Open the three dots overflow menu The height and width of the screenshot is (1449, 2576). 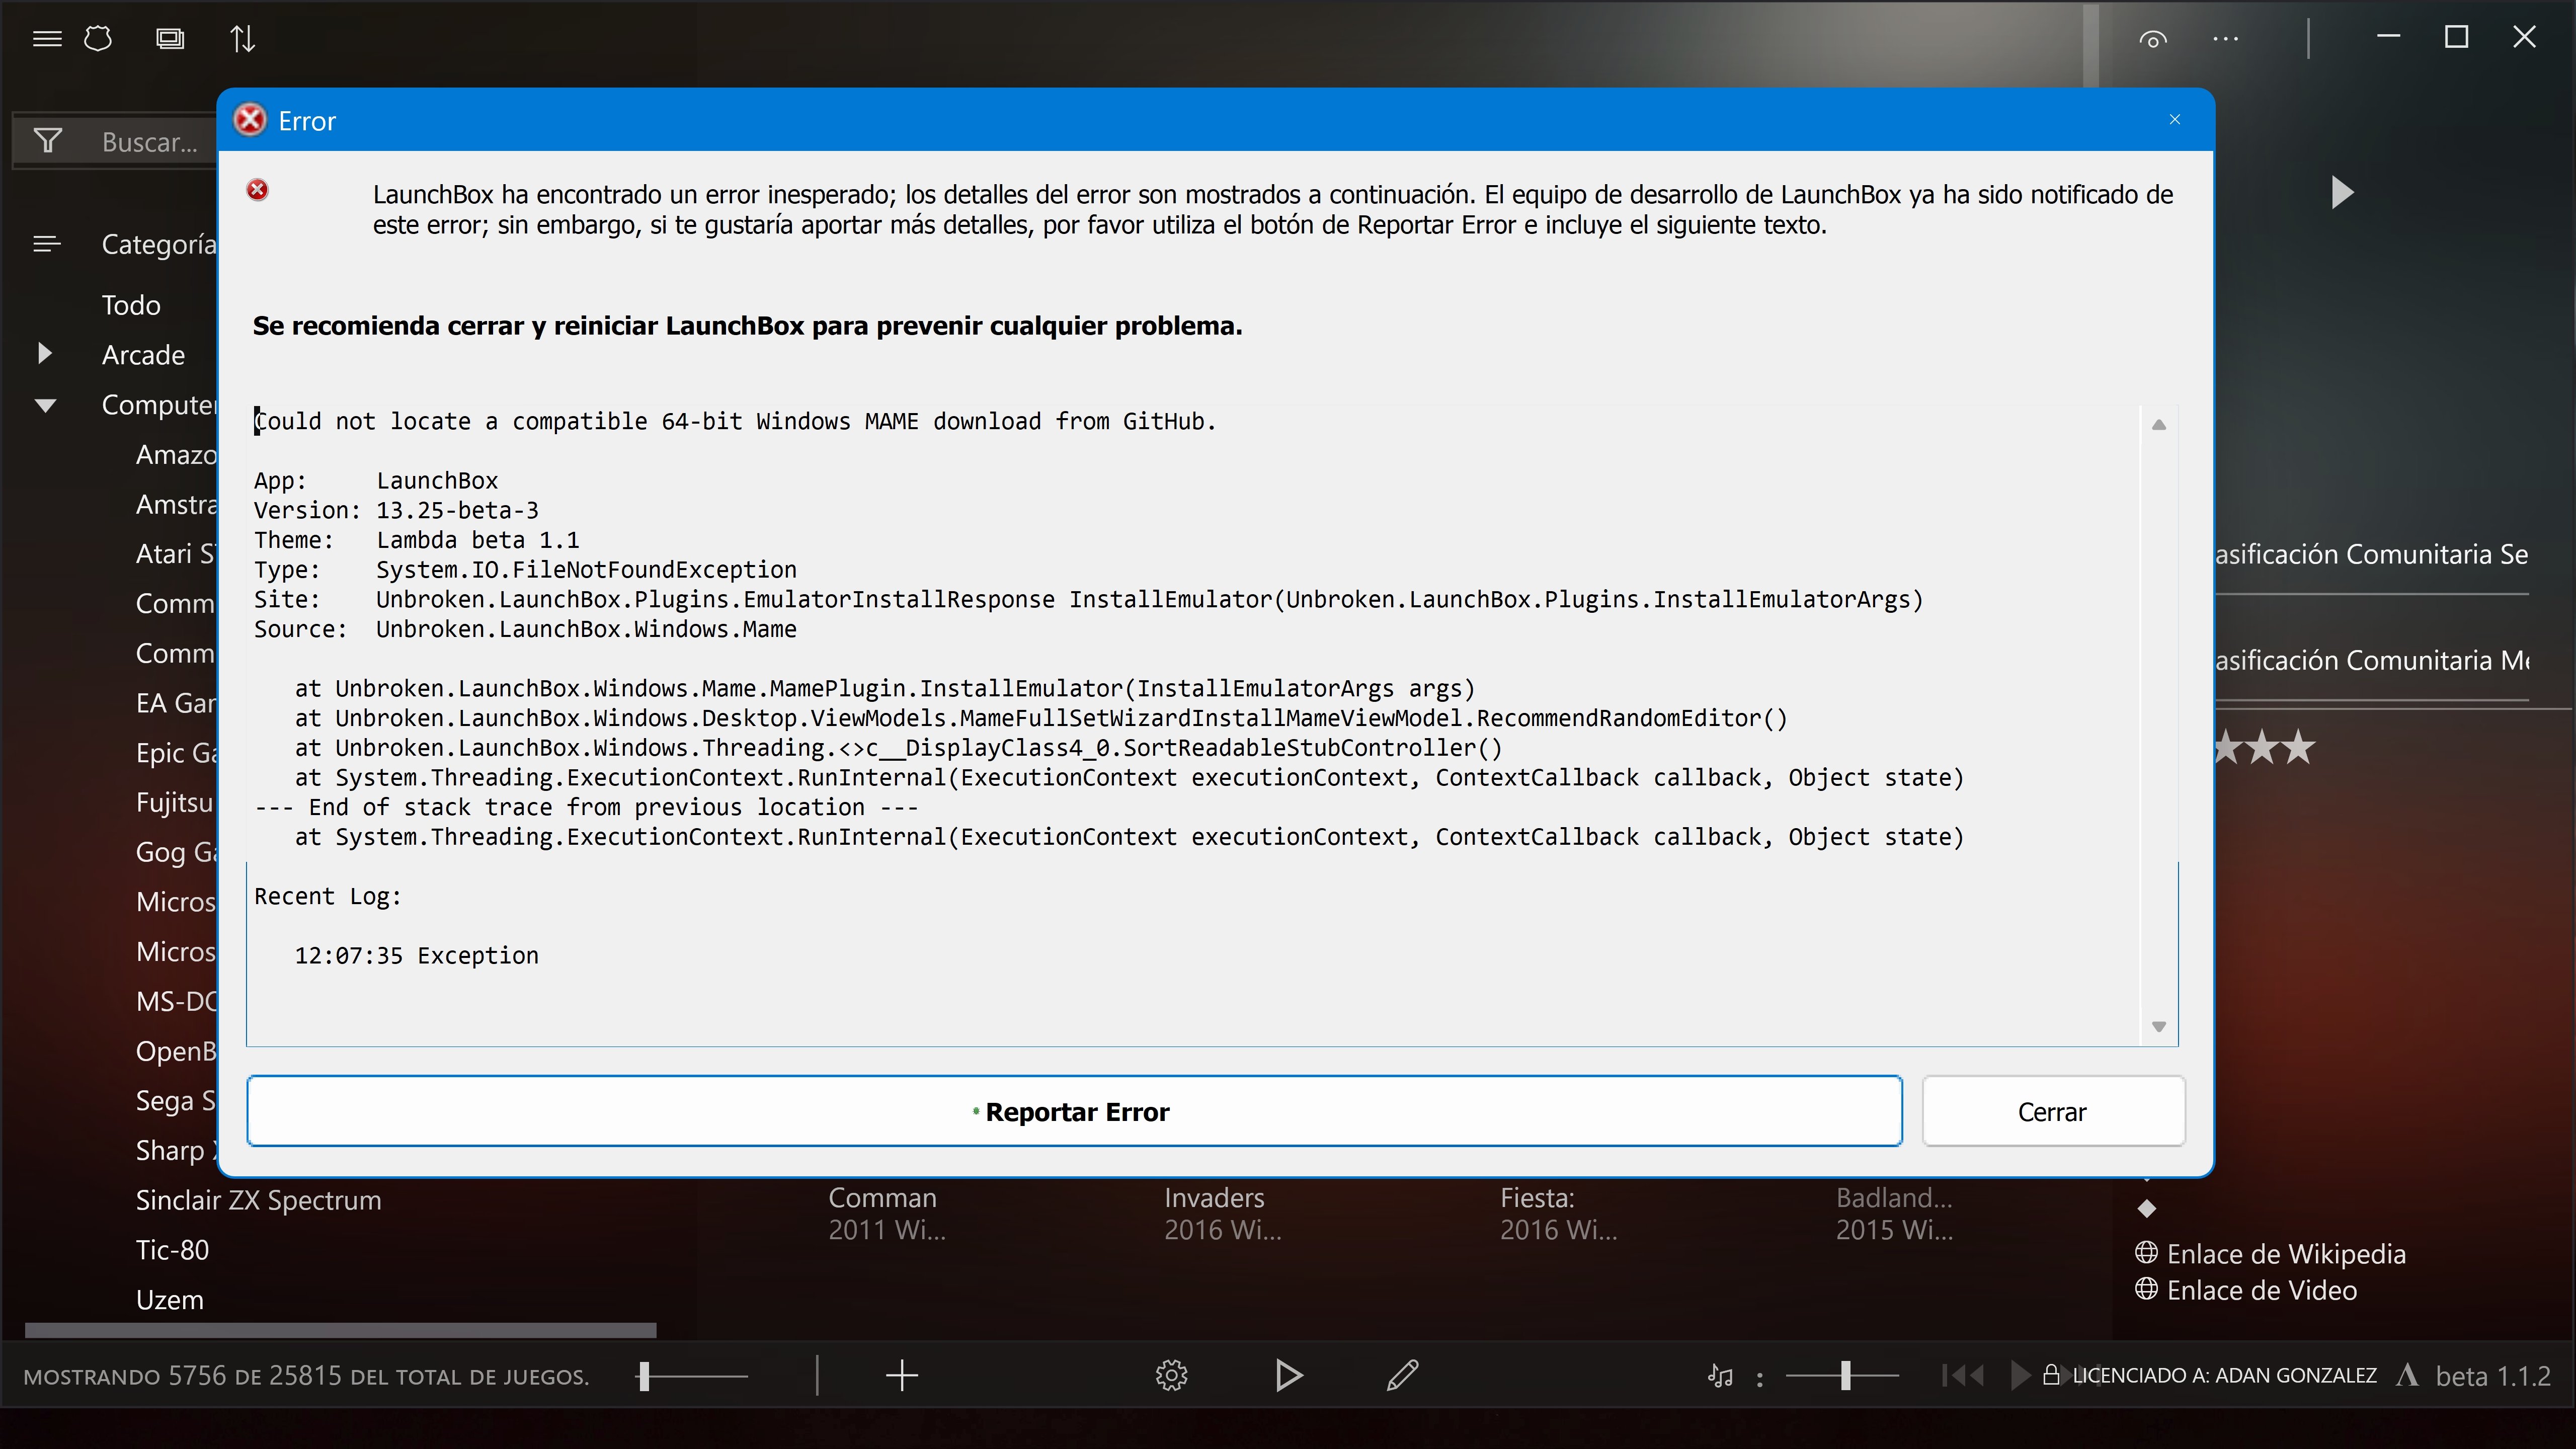(x=2225, y=39)
